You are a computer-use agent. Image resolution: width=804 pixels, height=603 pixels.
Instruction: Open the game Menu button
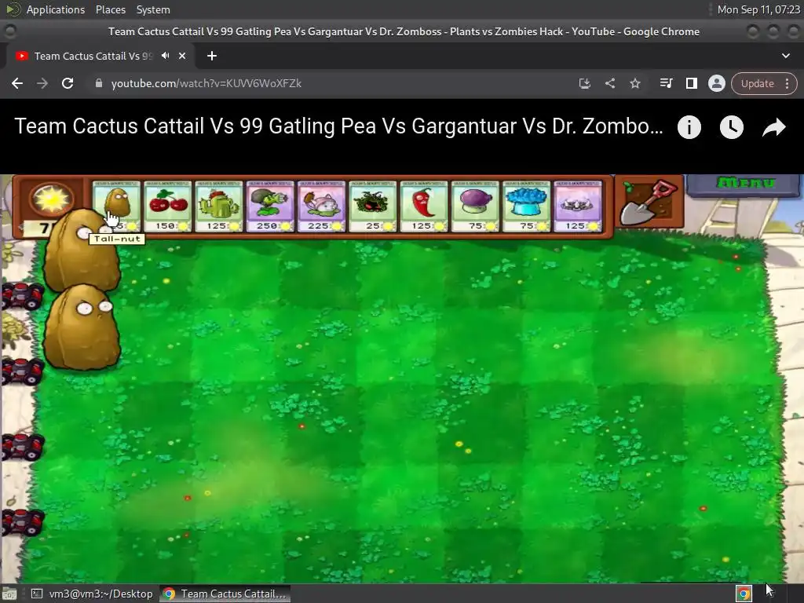(744, 185)
